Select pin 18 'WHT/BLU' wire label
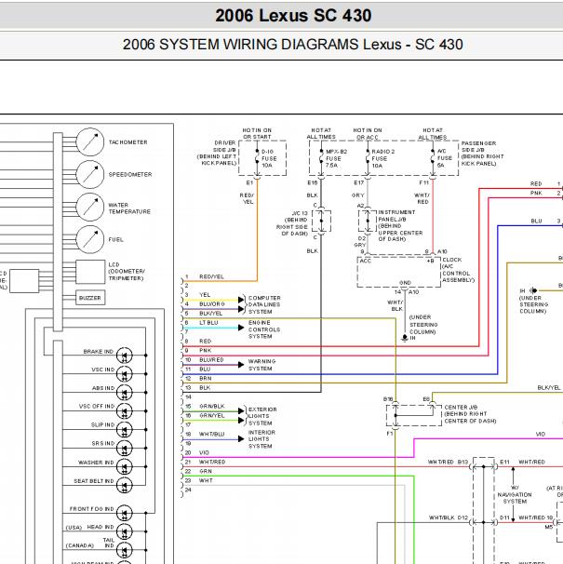Screen dimensions: 563x564 211,434
